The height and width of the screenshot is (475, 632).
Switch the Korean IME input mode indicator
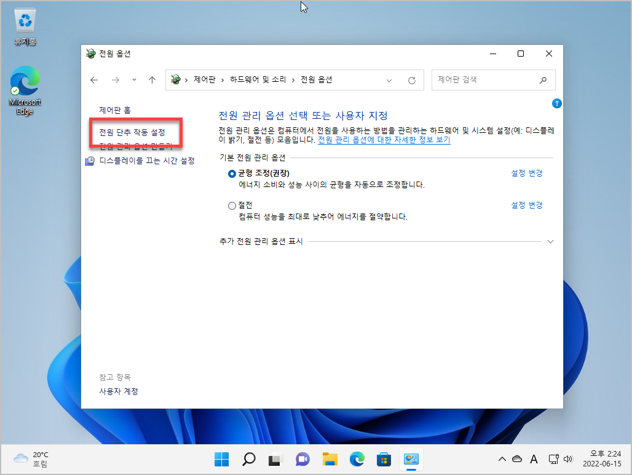point(534,459)
